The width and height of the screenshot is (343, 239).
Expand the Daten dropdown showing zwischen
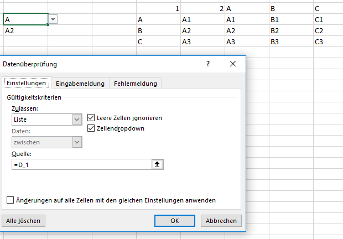click(x=77, y=142)
